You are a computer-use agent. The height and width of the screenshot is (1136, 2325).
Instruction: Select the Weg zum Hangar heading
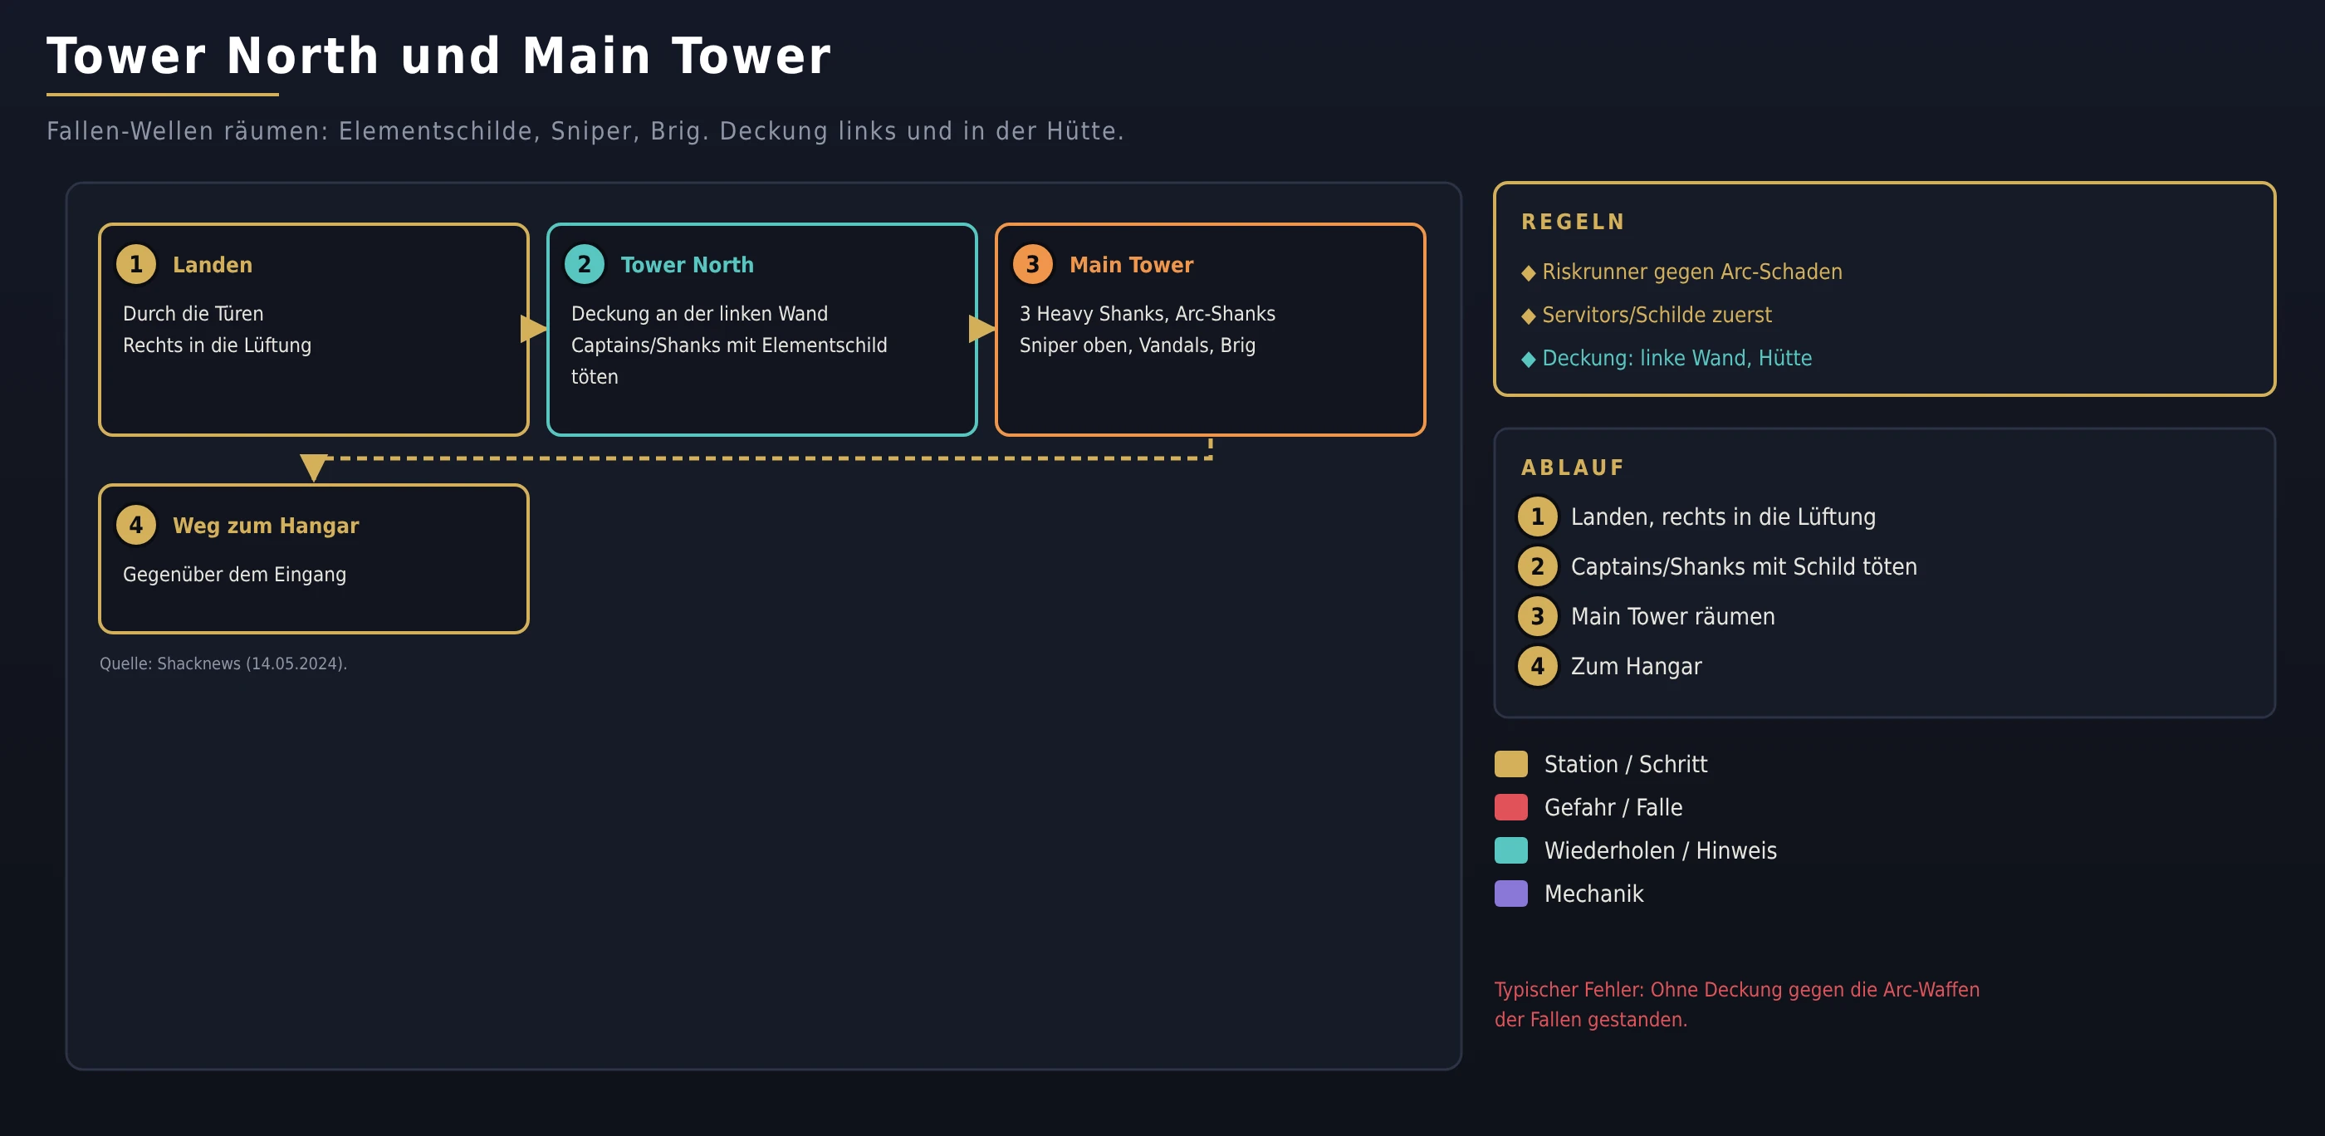click(266, 525)
